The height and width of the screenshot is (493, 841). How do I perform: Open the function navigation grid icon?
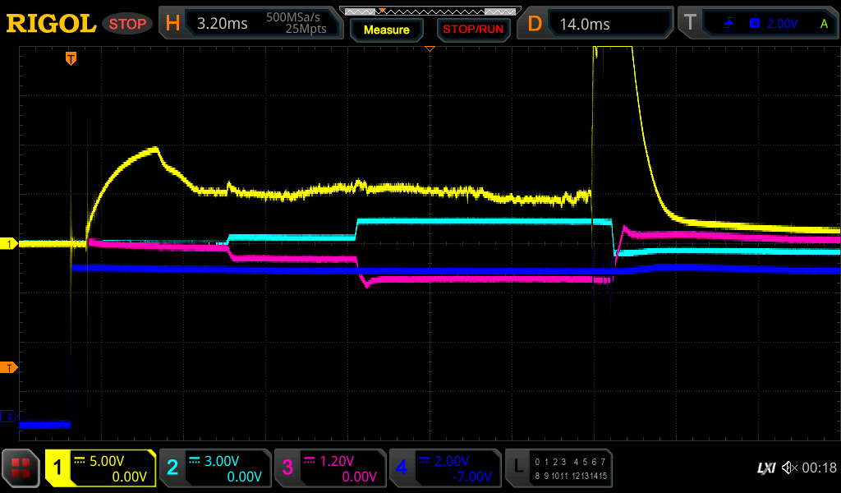tap(21, 468)
